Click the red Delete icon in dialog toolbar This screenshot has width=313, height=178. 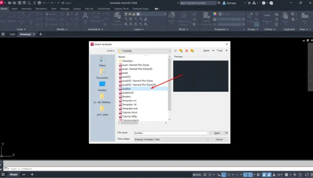(186, 51)
